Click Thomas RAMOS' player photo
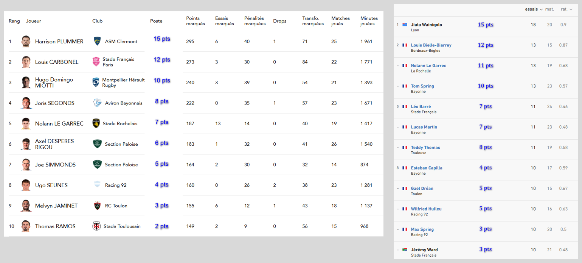This screenshot has width=582, height=263. tap(26, 226)
